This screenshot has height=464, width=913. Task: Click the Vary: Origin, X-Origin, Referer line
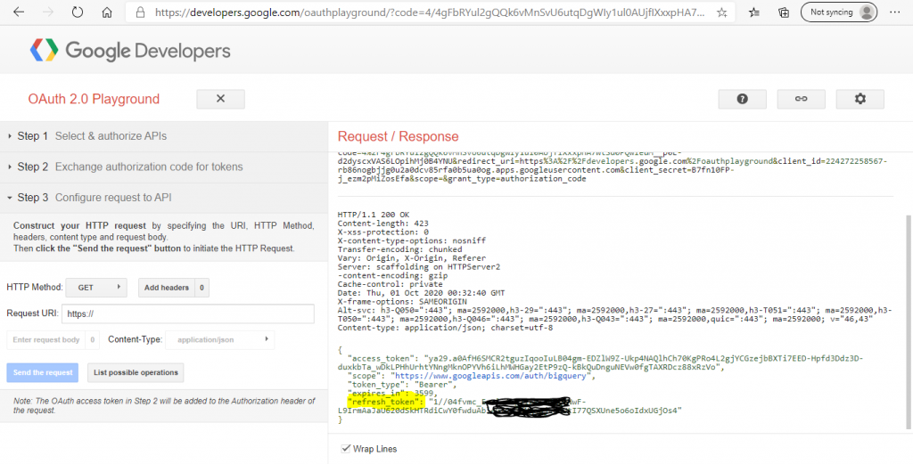point(412,257)
